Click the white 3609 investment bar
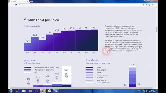Viewport: 166px width, 93px height. tap(67, 75)
